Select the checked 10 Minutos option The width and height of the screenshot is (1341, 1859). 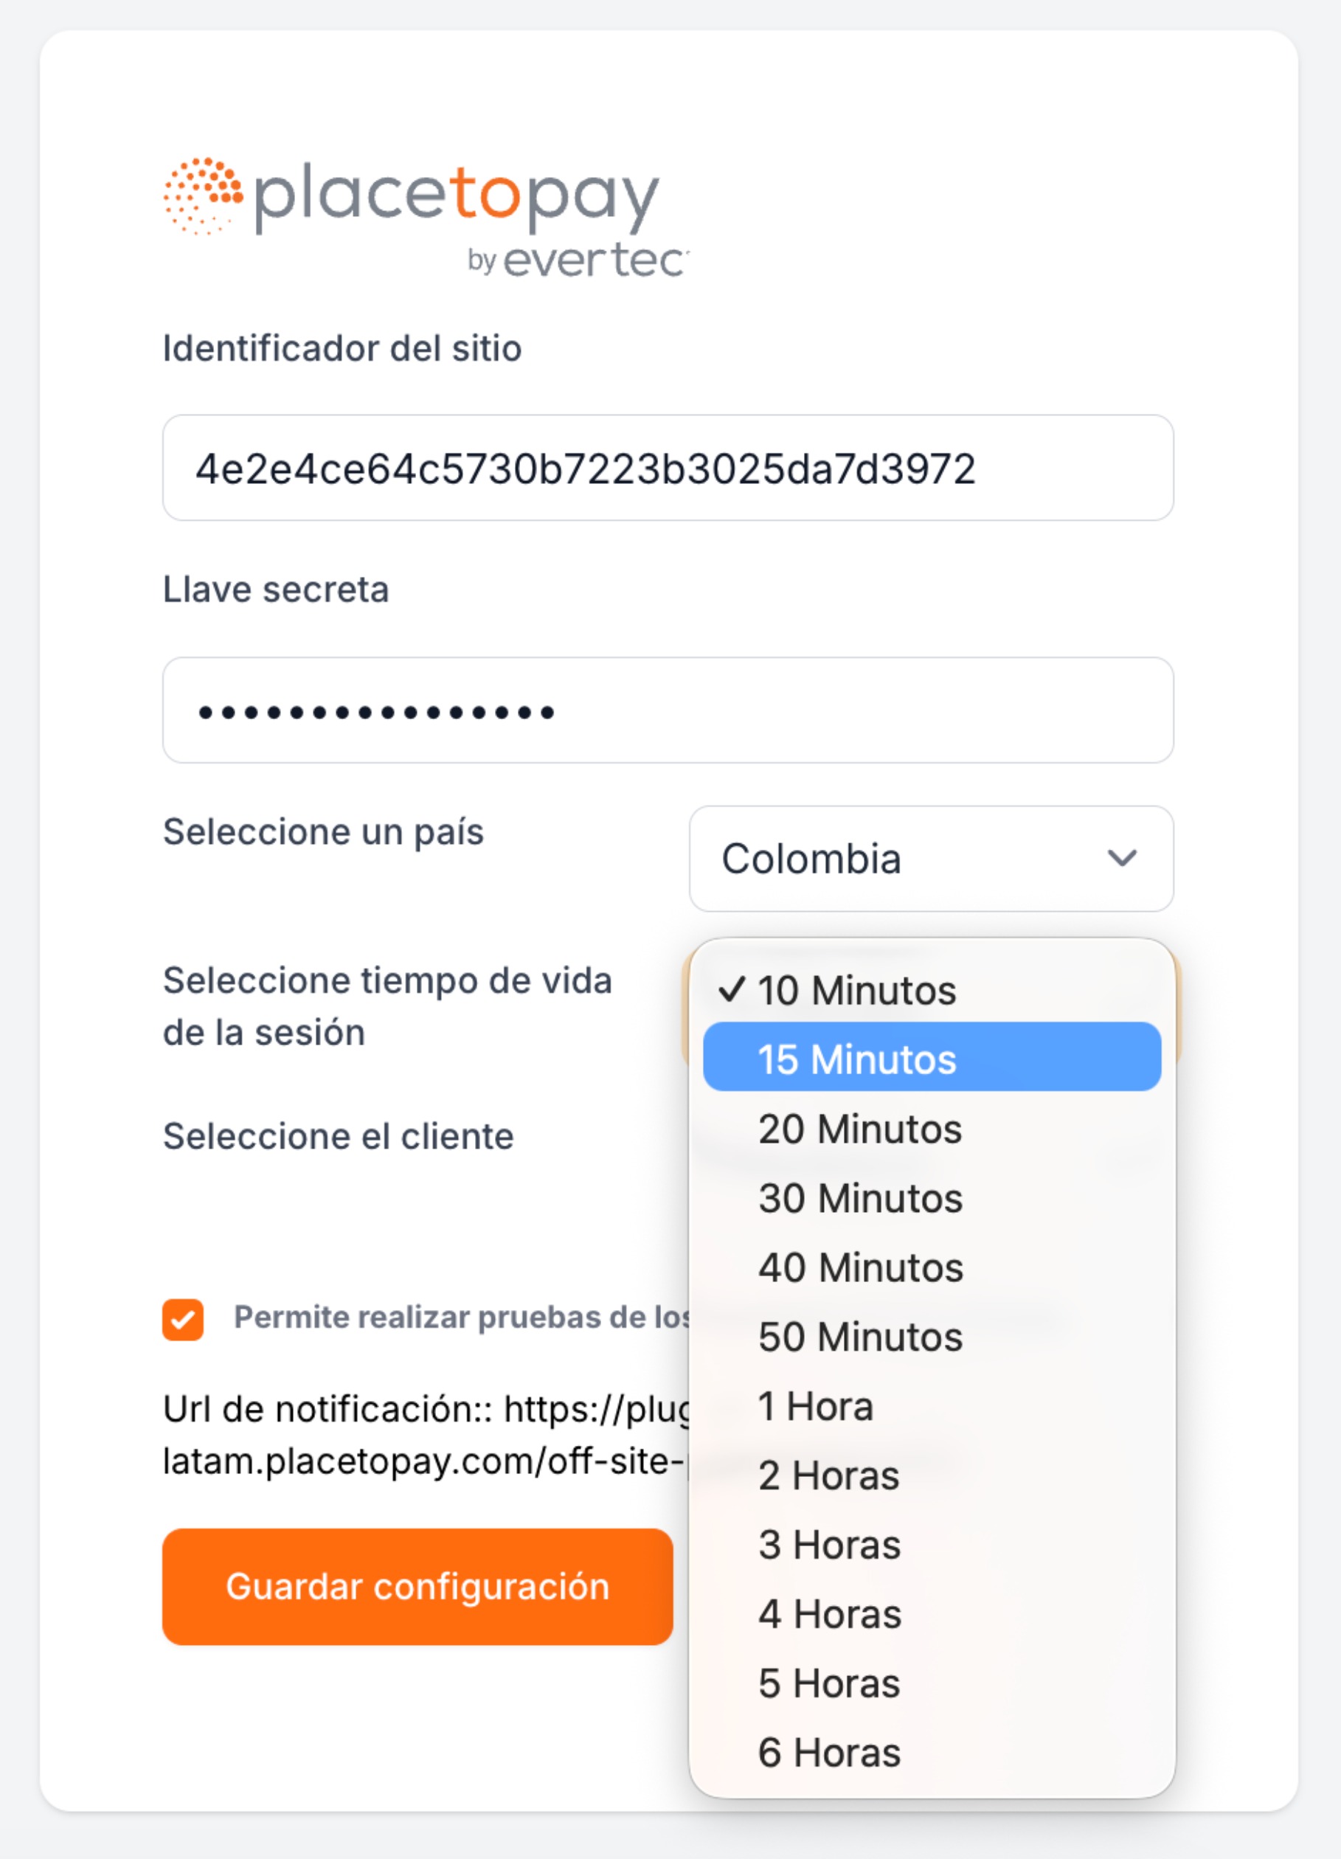coord(856,990)
